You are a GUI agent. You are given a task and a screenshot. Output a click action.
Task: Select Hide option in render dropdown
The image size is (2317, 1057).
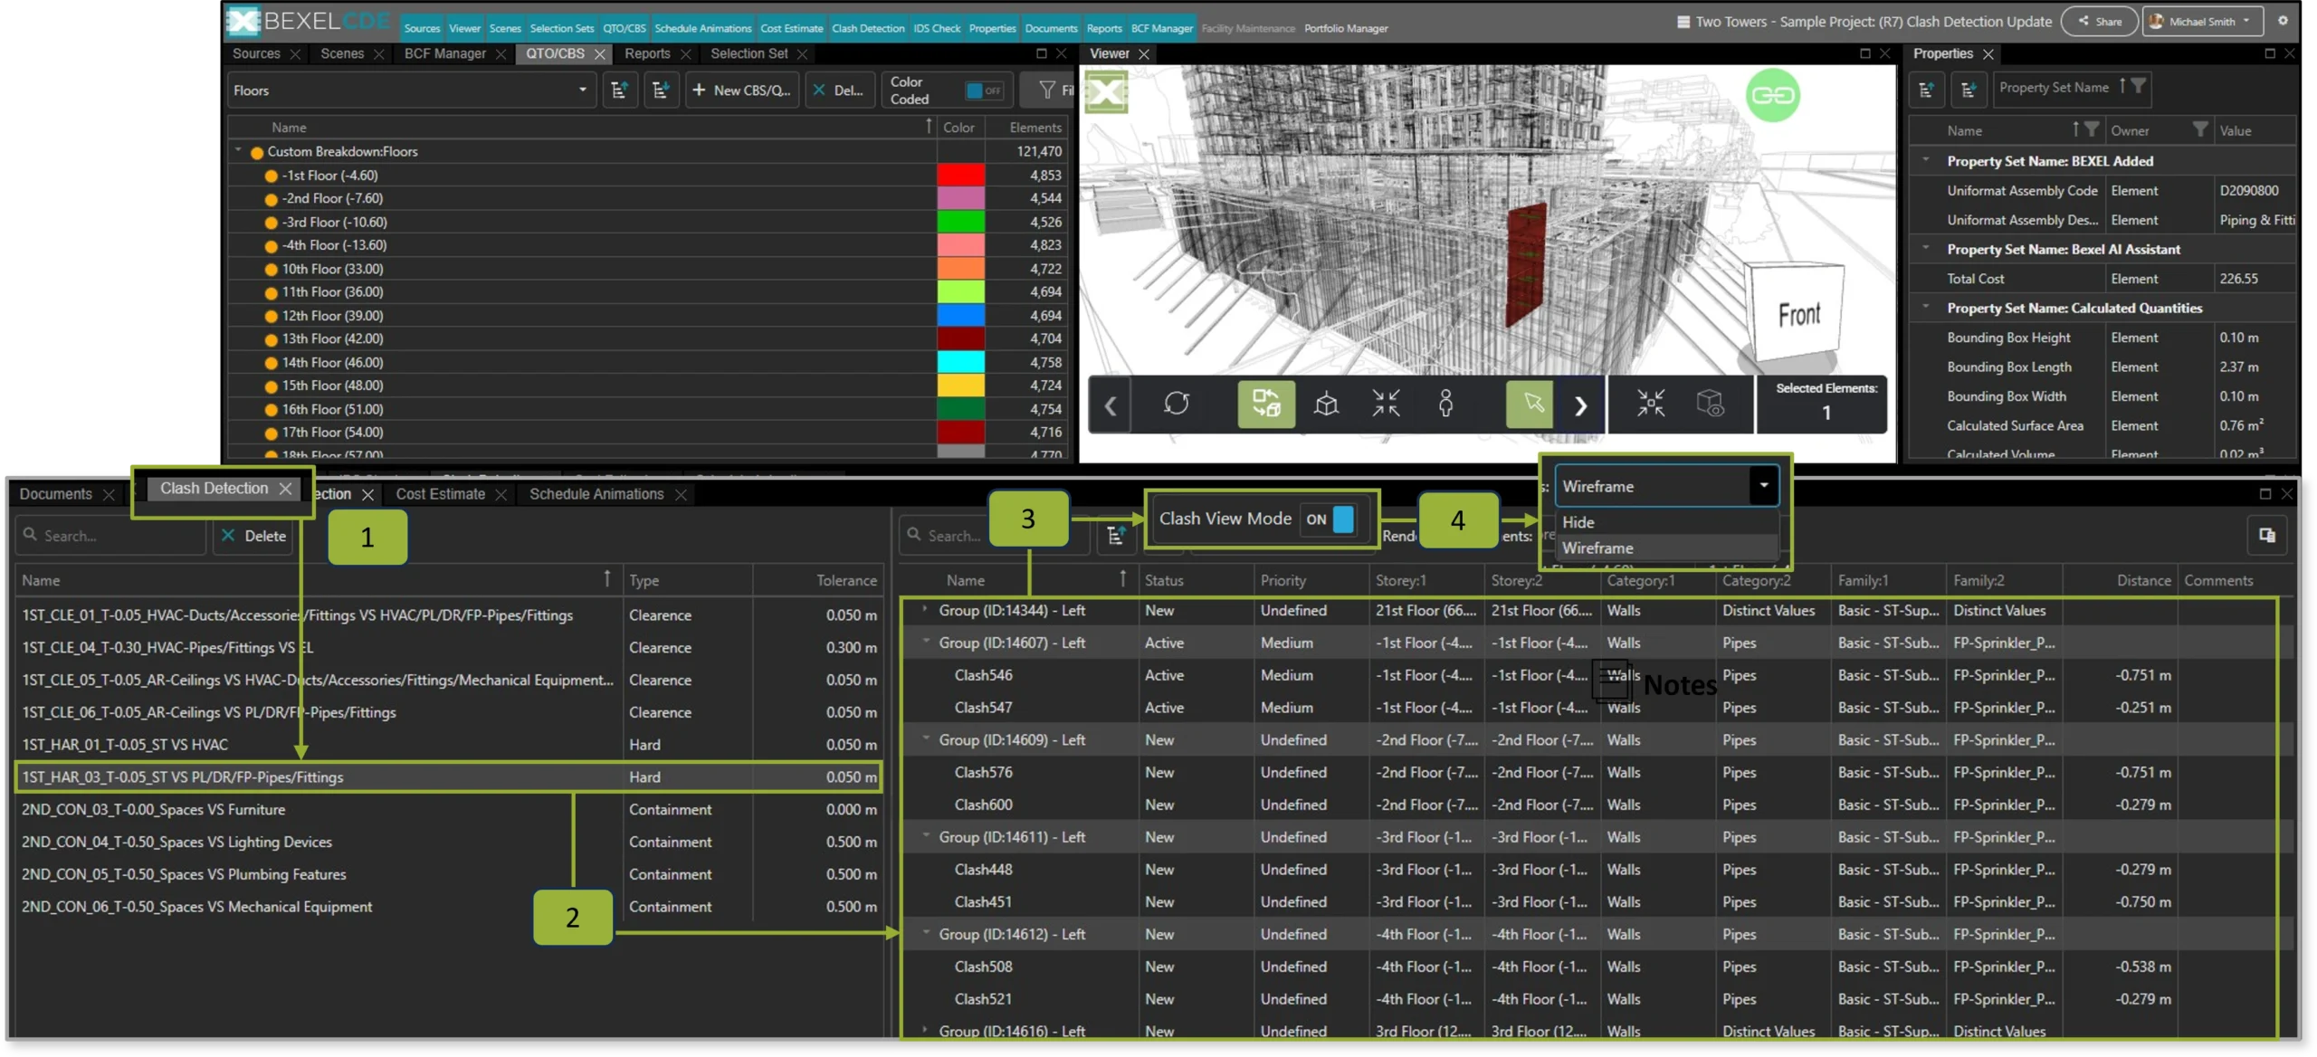click(1665, 522)
